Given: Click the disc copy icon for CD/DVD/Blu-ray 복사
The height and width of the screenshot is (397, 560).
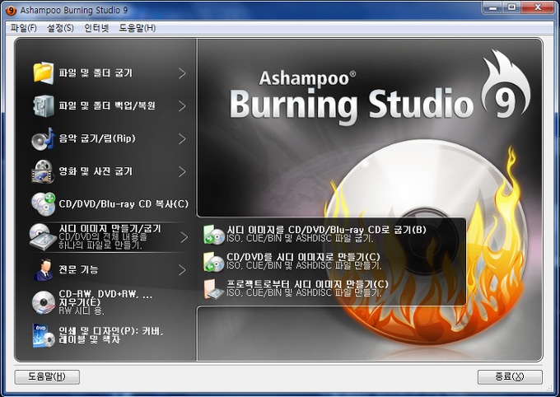Looking at the screenshot, I should [x=43, y=204].
